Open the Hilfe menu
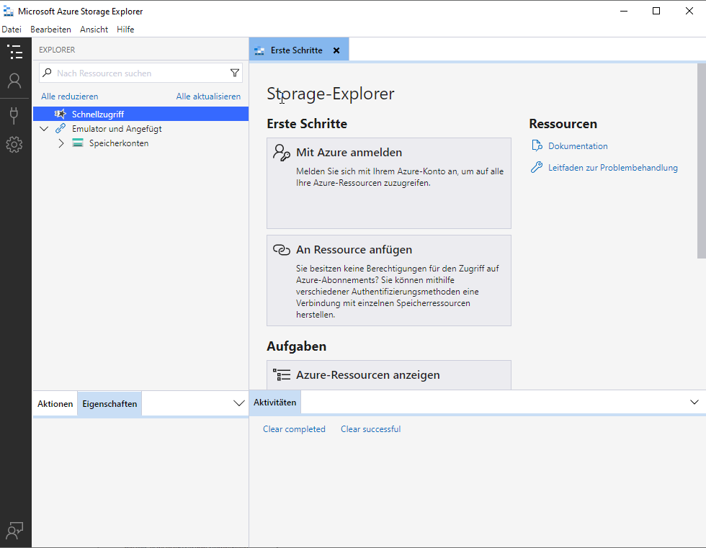This screenshot has height=548, width=706. pos(125,30)
